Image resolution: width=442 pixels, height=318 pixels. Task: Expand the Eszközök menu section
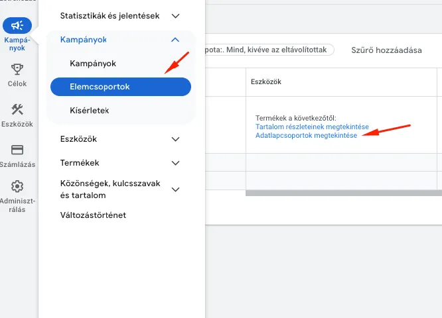[175, 139]
